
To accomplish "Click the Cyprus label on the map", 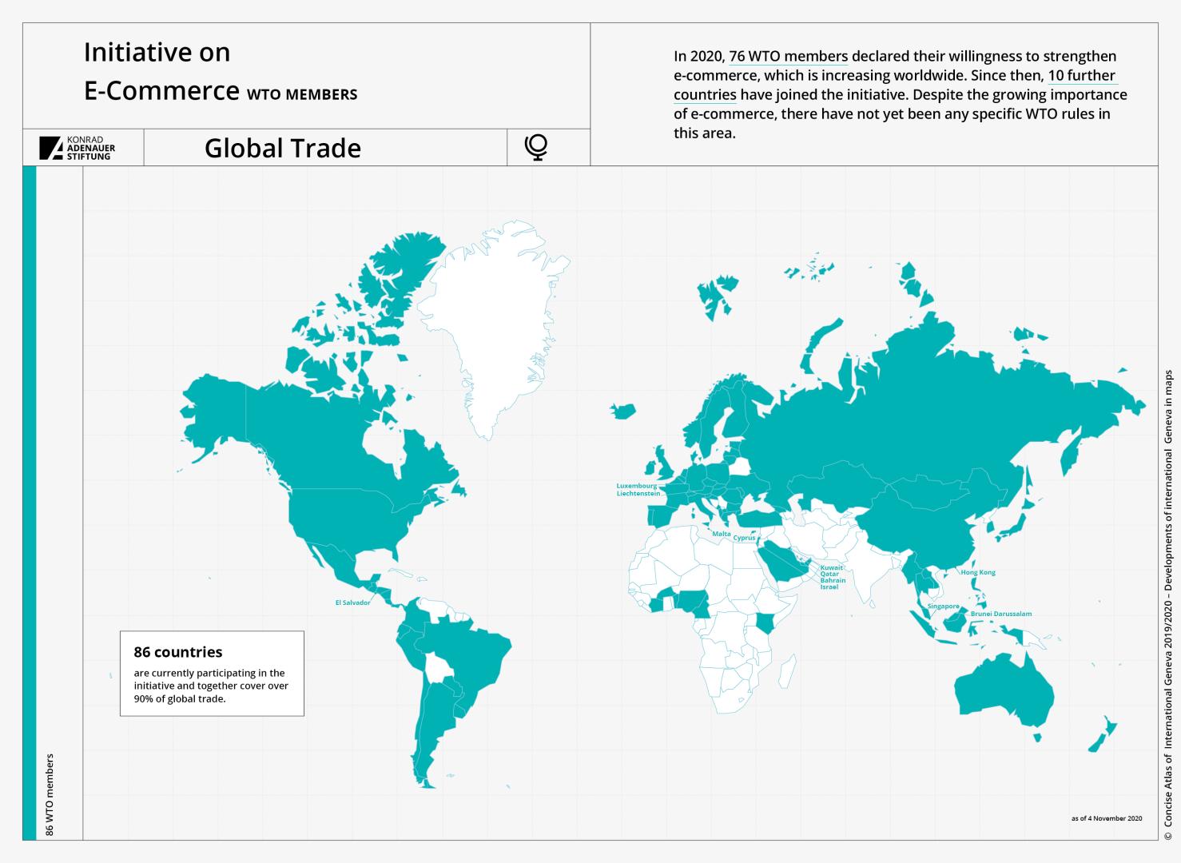I will click(x=744, y=538).
